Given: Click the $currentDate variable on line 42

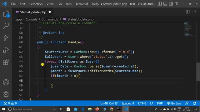Looking at the screenshot, I should pos(56,52).
